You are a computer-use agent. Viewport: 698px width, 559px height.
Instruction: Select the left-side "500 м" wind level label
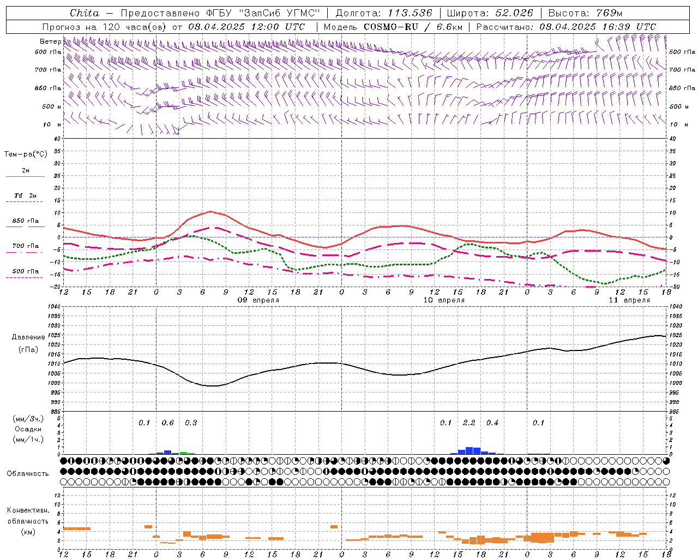[x=52, y=106]
